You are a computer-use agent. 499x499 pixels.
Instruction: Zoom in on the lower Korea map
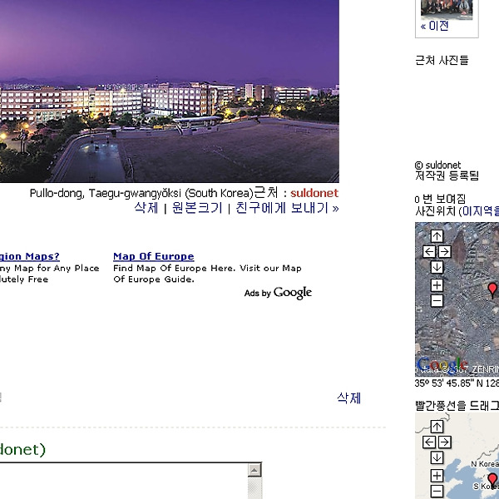pyautogui.click(x=437, y=476)
